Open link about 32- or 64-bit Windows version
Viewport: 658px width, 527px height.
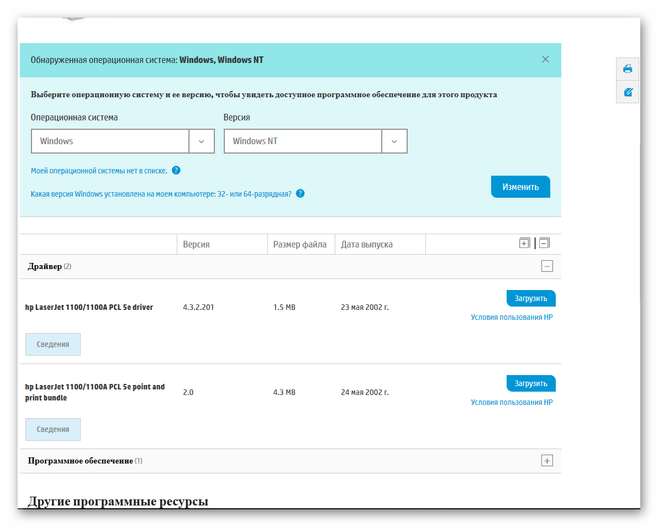[x=161, y=194]
